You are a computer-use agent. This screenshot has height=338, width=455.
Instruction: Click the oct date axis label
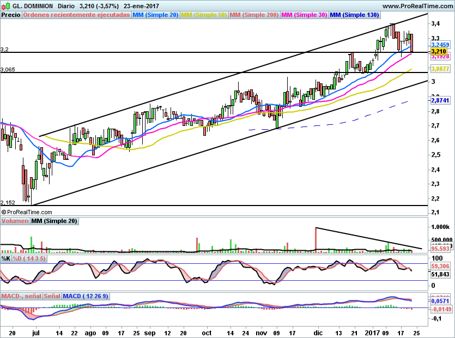point(207,333)
